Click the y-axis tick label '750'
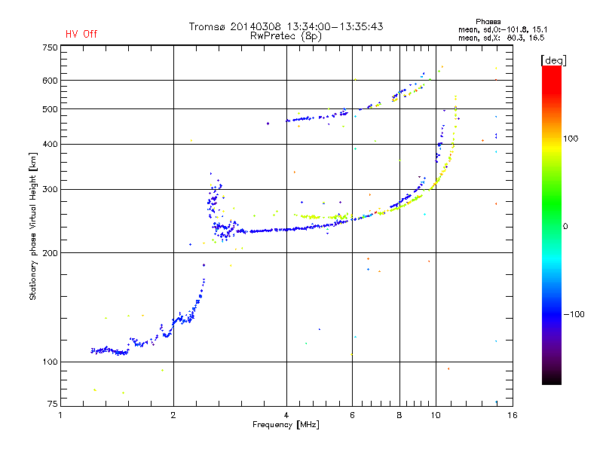This screenshot has height=452, width=603. point(50,47)
